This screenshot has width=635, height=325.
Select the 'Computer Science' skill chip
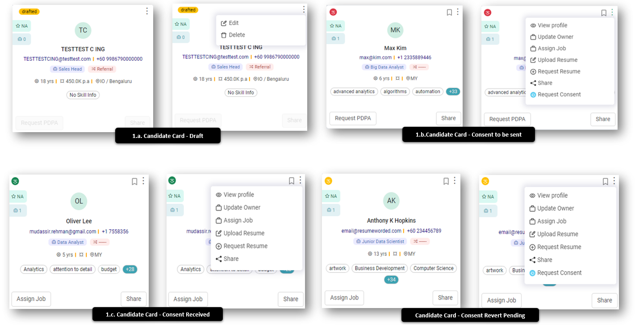coord(433,268)
